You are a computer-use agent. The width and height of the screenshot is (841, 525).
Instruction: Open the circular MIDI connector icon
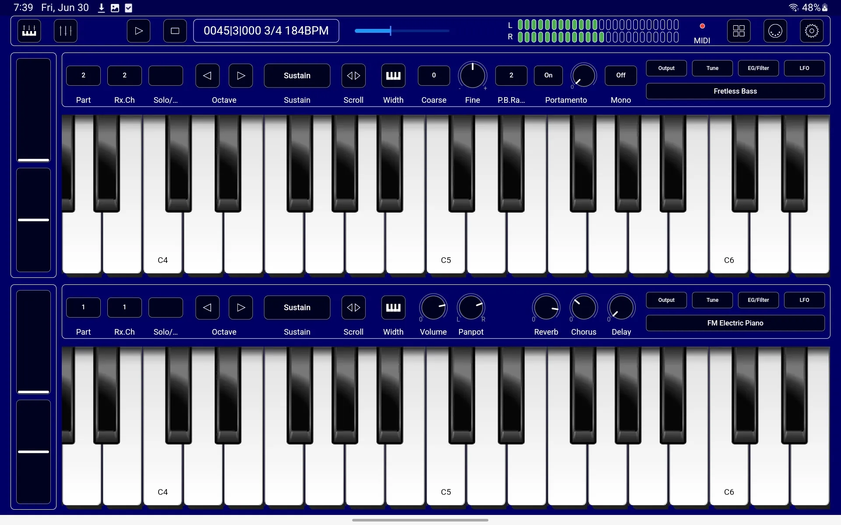pyautogui.click(x=775, y=31)
